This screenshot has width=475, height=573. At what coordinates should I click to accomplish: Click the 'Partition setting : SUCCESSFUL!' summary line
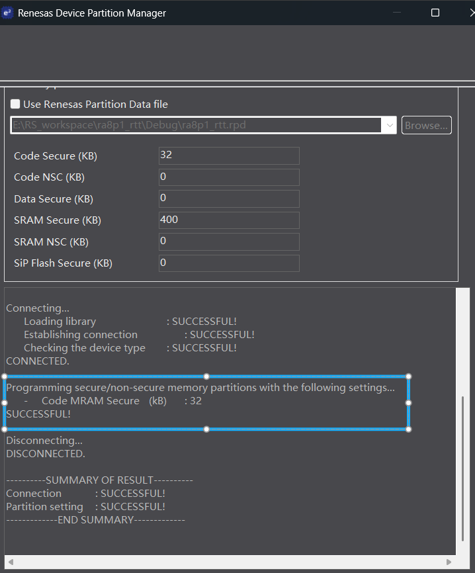86,507
